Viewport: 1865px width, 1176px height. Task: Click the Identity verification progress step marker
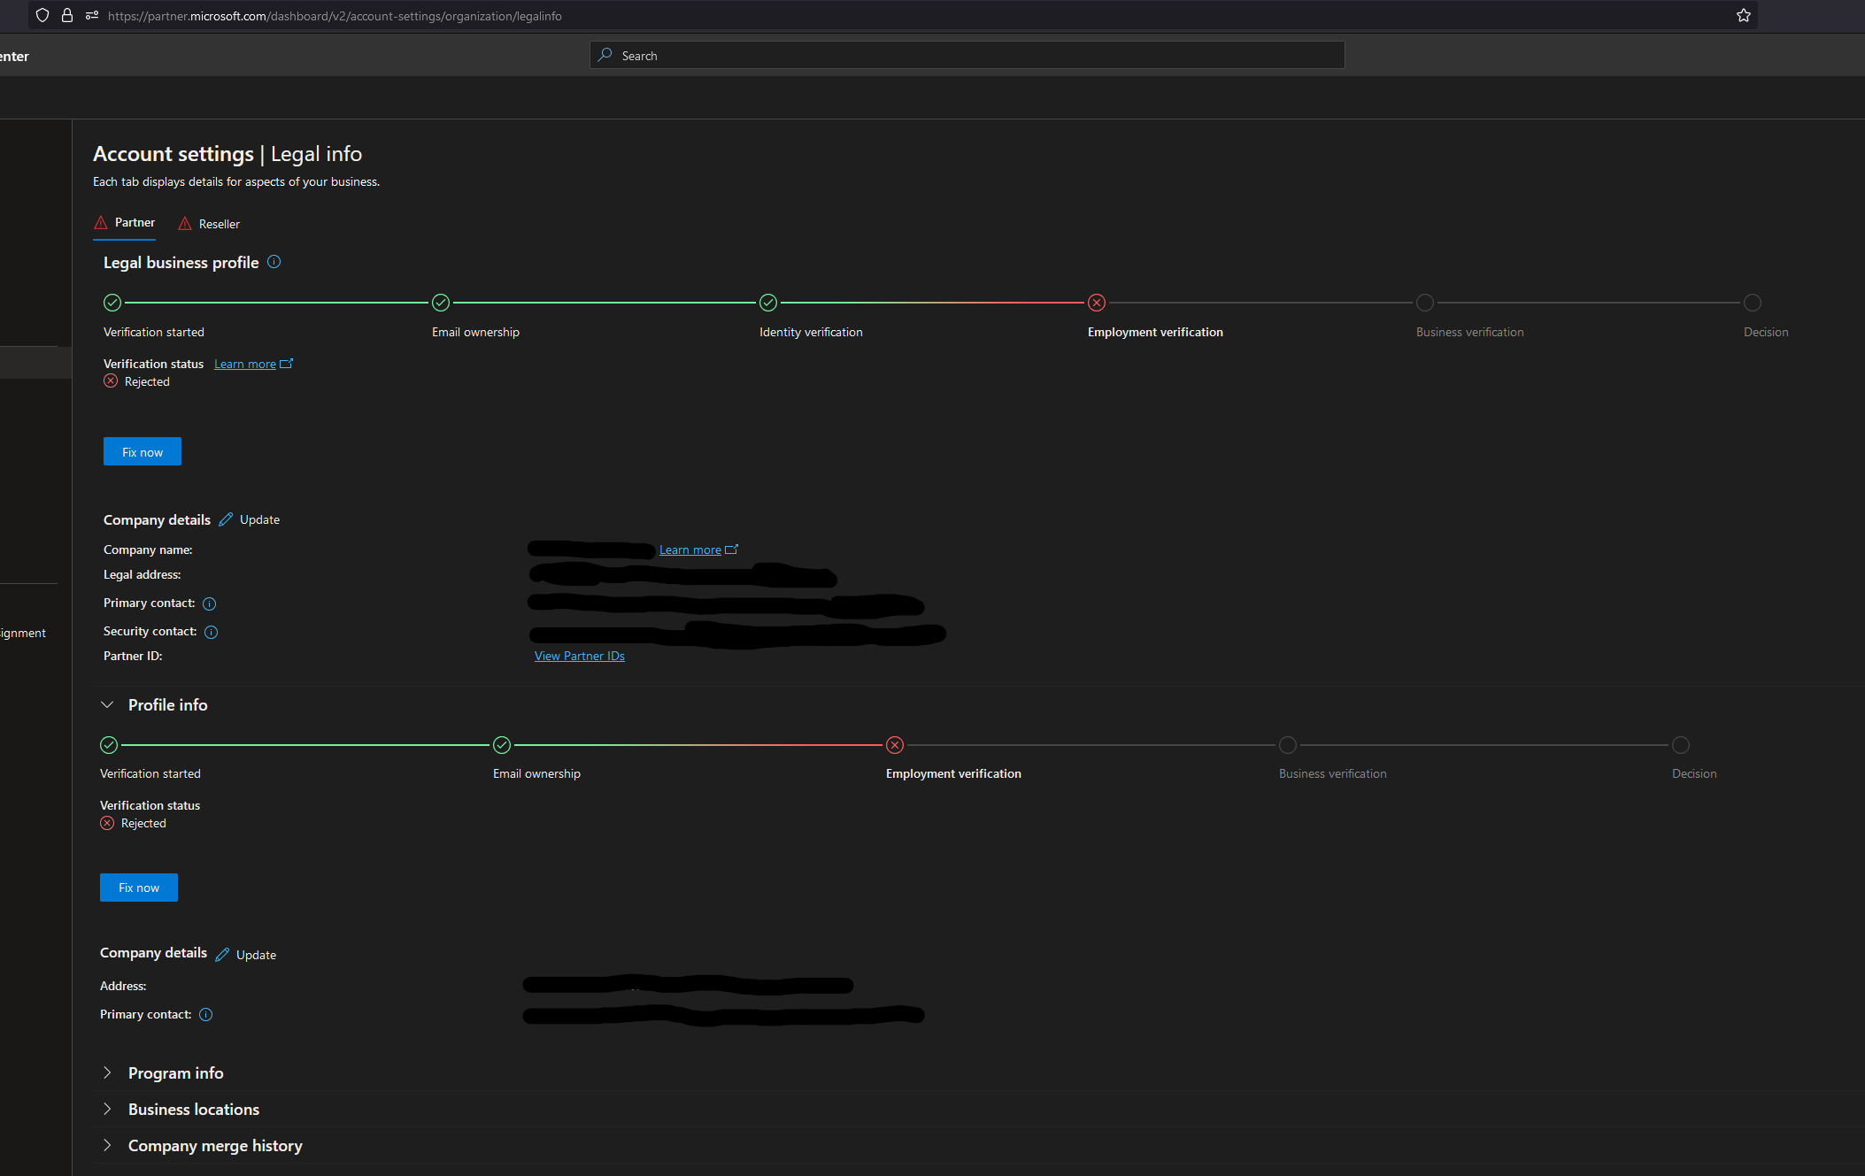(768, 303)
